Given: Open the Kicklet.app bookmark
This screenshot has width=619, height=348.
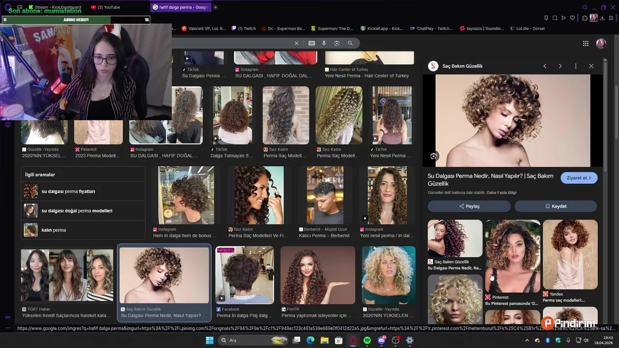Looking at the screenshot, I should 382,29.
